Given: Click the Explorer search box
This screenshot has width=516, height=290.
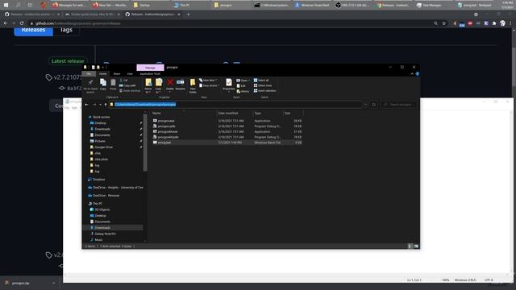Looking at the screenshot, I should click(398, 105).
